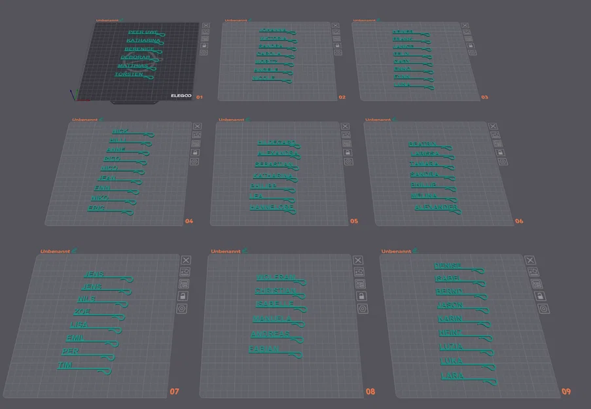Remove plate 03 with its X icon
The height and width of the screenshot is (409, 591).
point(465,26)
